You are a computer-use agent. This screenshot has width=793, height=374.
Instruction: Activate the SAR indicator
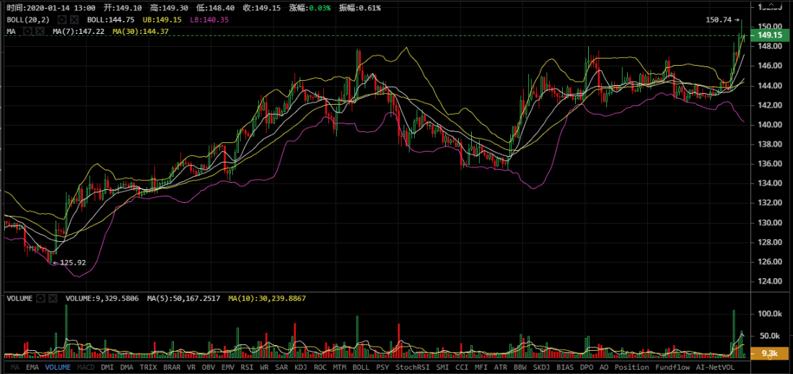click(281, 368)
